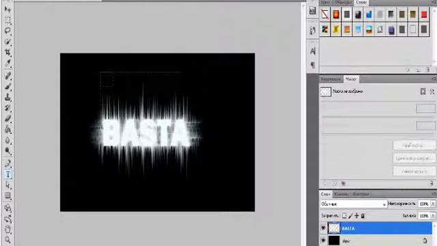Select the 3D Rotate tool
The image size is (437, 246).
(x=8, y=208)
